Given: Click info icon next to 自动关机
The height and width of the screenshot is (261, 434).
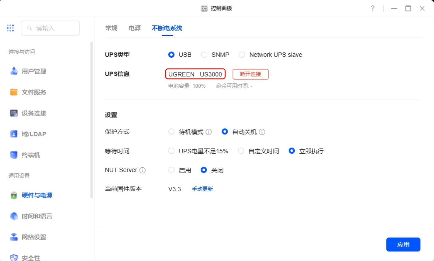Looking at the screenshot, I should point(262,132).
